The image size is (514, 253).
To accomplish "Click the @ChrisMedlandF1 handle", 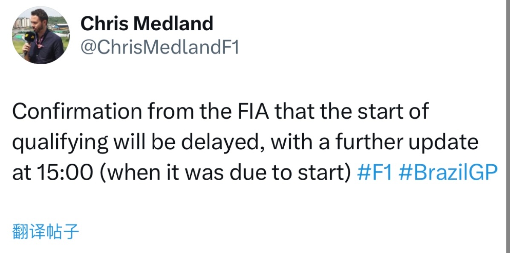I will (x=160, y=48).
